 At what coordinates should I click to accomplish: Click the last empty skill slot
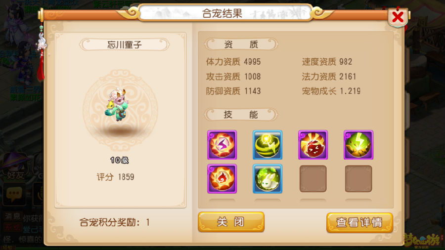[358, 179]
